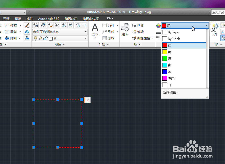Click Make Object's Layer Current icon
Screen dimensions: 225x164
[x=43, y=25]
